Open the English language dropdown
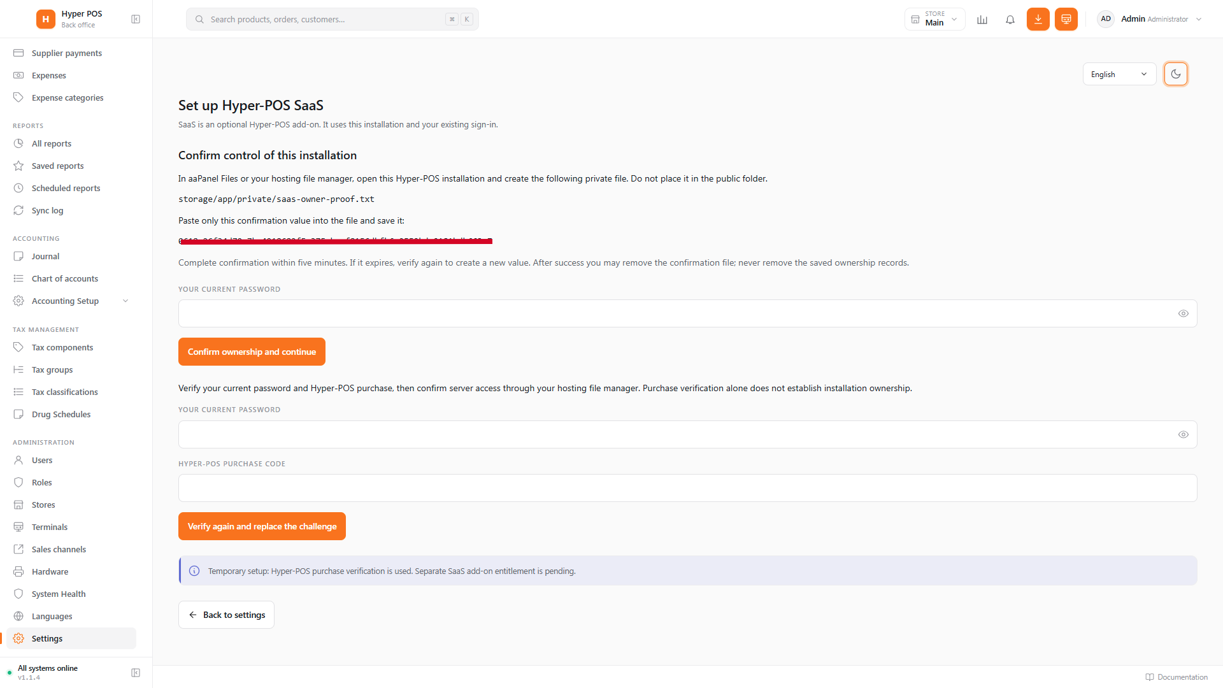1223x688 pixels. (1119, 74)
